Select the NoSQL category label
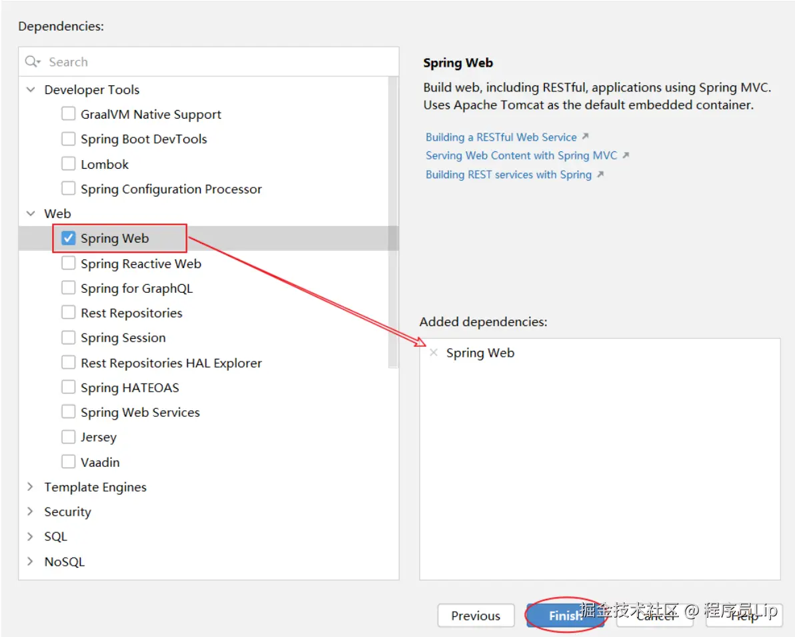The width and height of the screenshot is (795, 637). pyautogui.click(x=65, y=562)
